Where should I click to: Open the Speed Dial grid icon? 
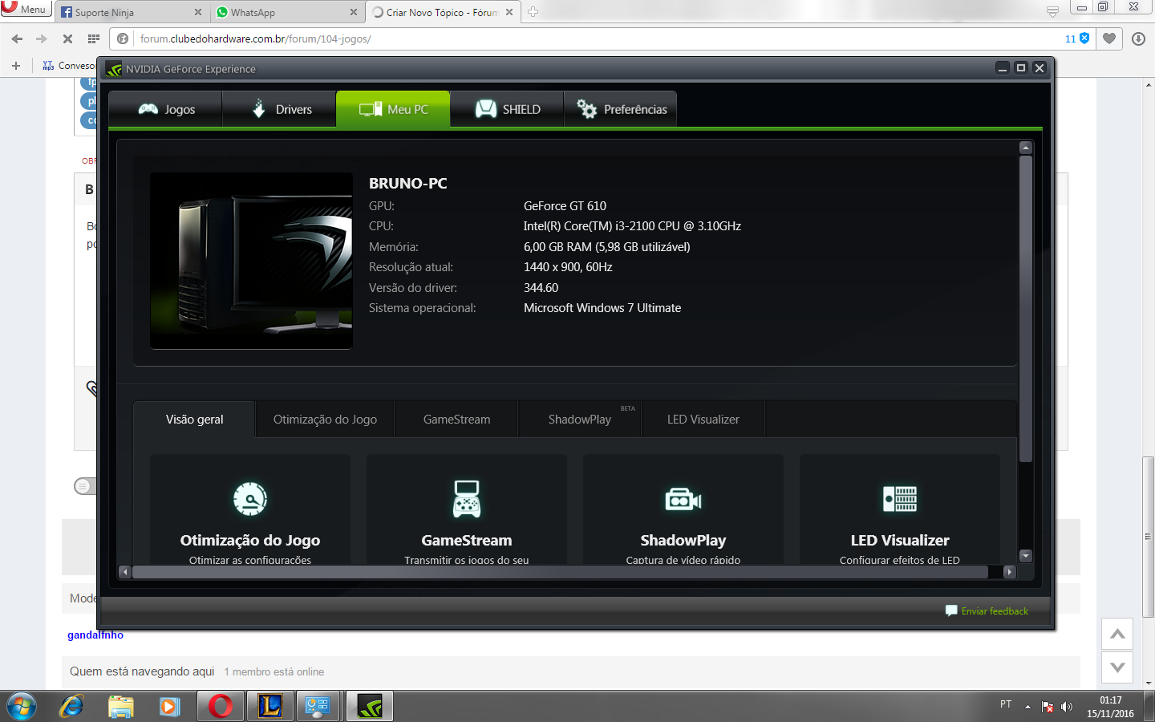pos(94,39)
